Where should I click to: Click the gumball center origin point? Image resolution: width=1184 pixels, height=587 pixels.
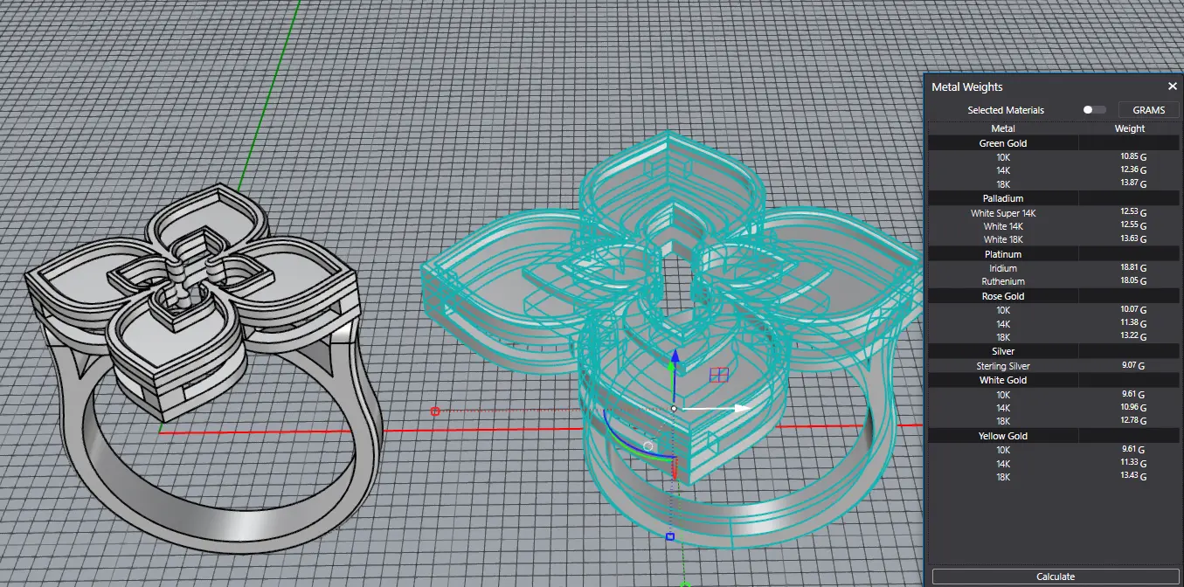(674, 408)
